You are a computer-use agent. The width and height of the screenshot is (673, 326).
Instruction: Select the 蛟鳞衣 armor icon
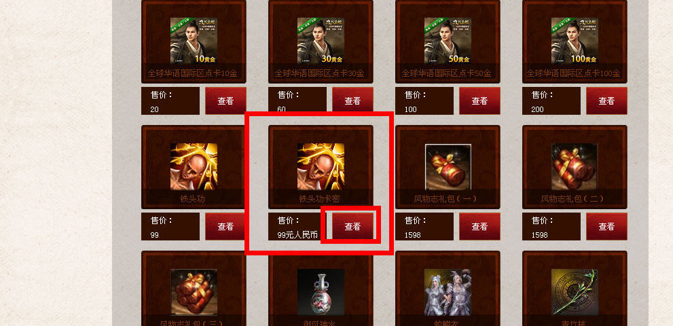click(448, 293)
